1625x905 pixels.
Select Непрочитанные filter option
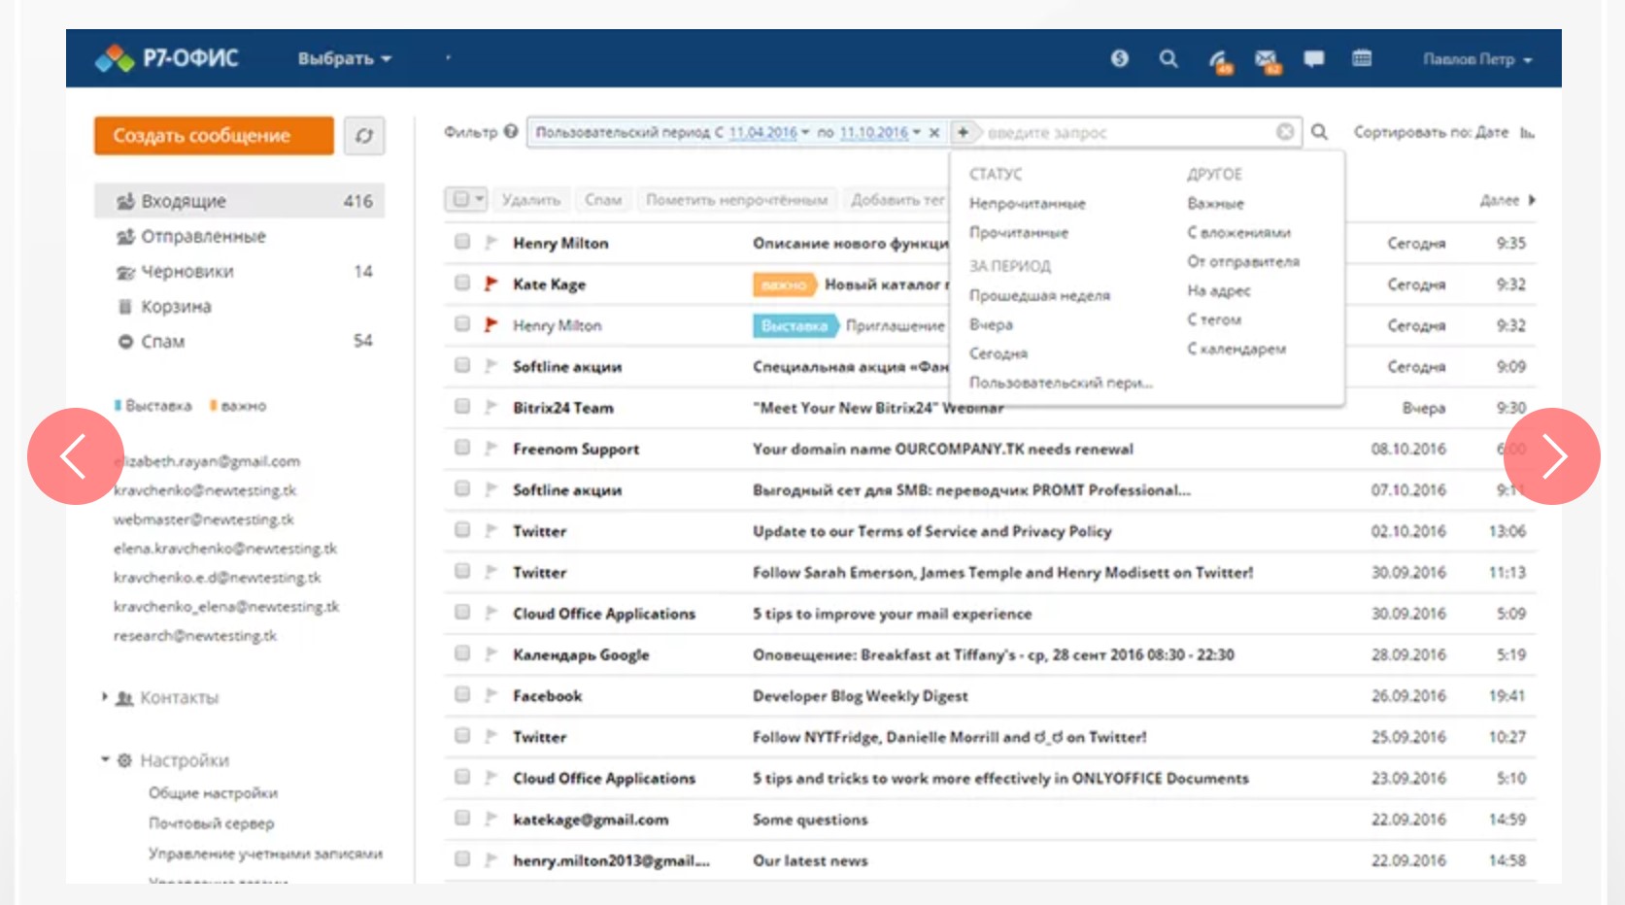click(1027, 204)
